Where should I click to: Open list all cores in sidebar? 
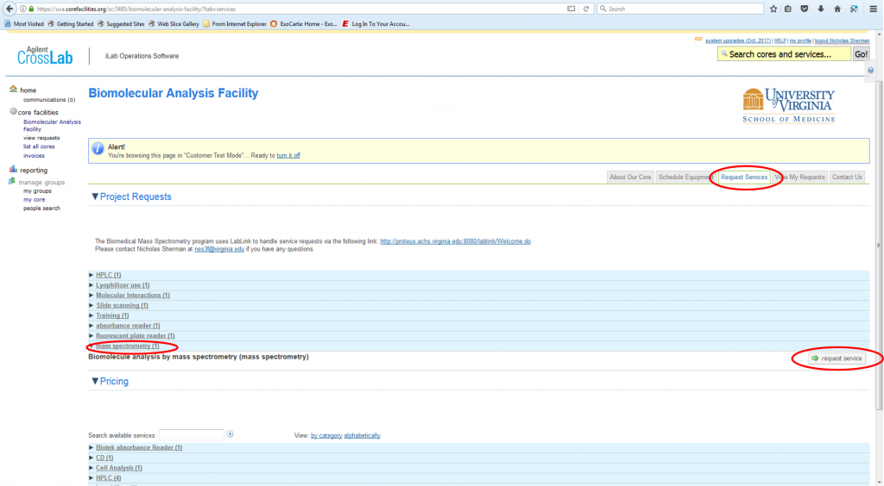(39, 146)
